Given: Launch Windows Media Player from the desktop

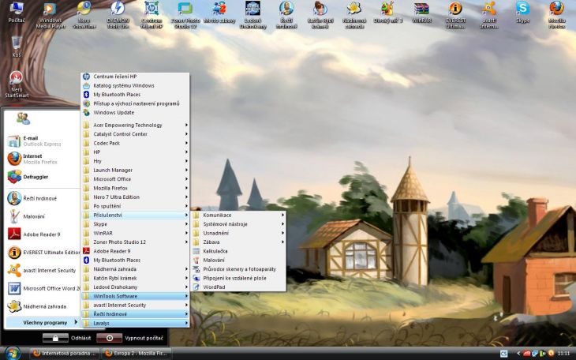Looking at the screenshot, I should pyautogui.click(x=50, y=16).
